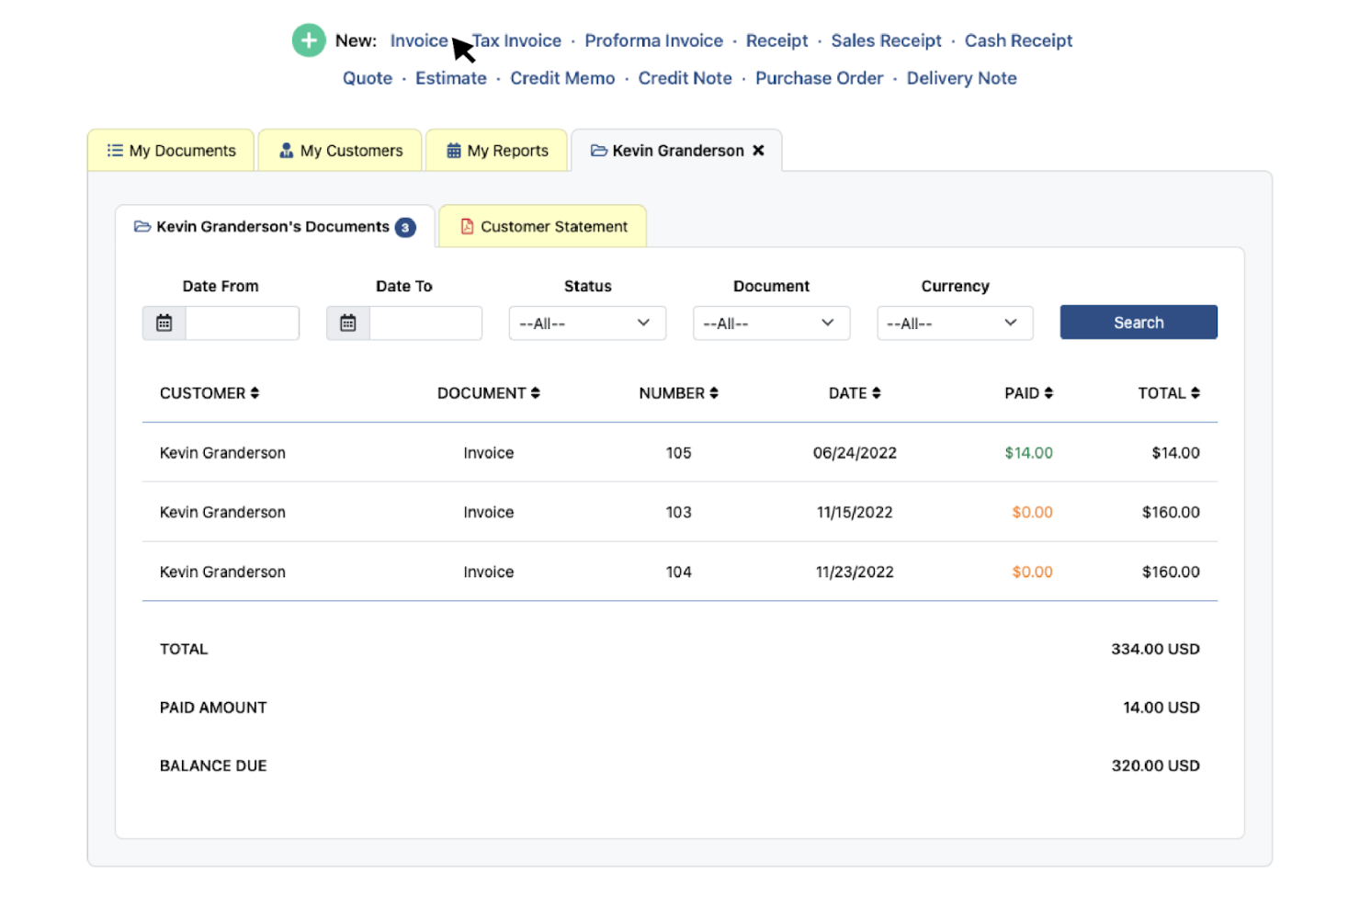Screen dimensions: 1360x907
Task: Toggle sorting on the TOTAL column
Action: pyautogui.click(x=1195, y=392)
